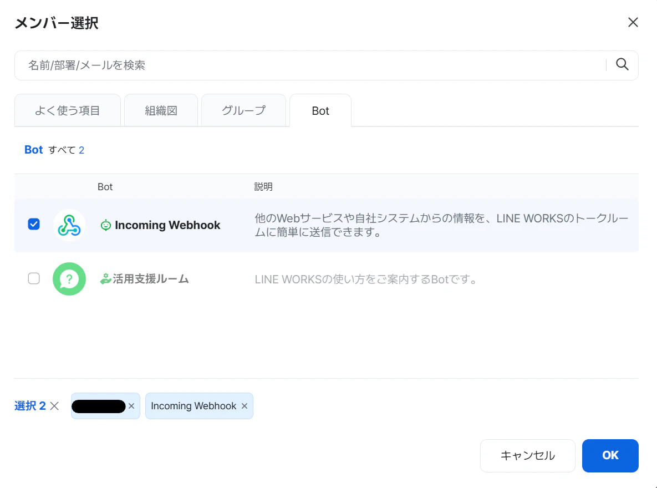Screen dimensions: 657x488
Task: Click the 説明 column header
Action: [x=263, y=186]
